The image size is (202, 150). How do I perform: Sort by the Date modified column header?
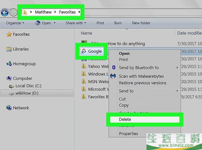coord(190,33)
